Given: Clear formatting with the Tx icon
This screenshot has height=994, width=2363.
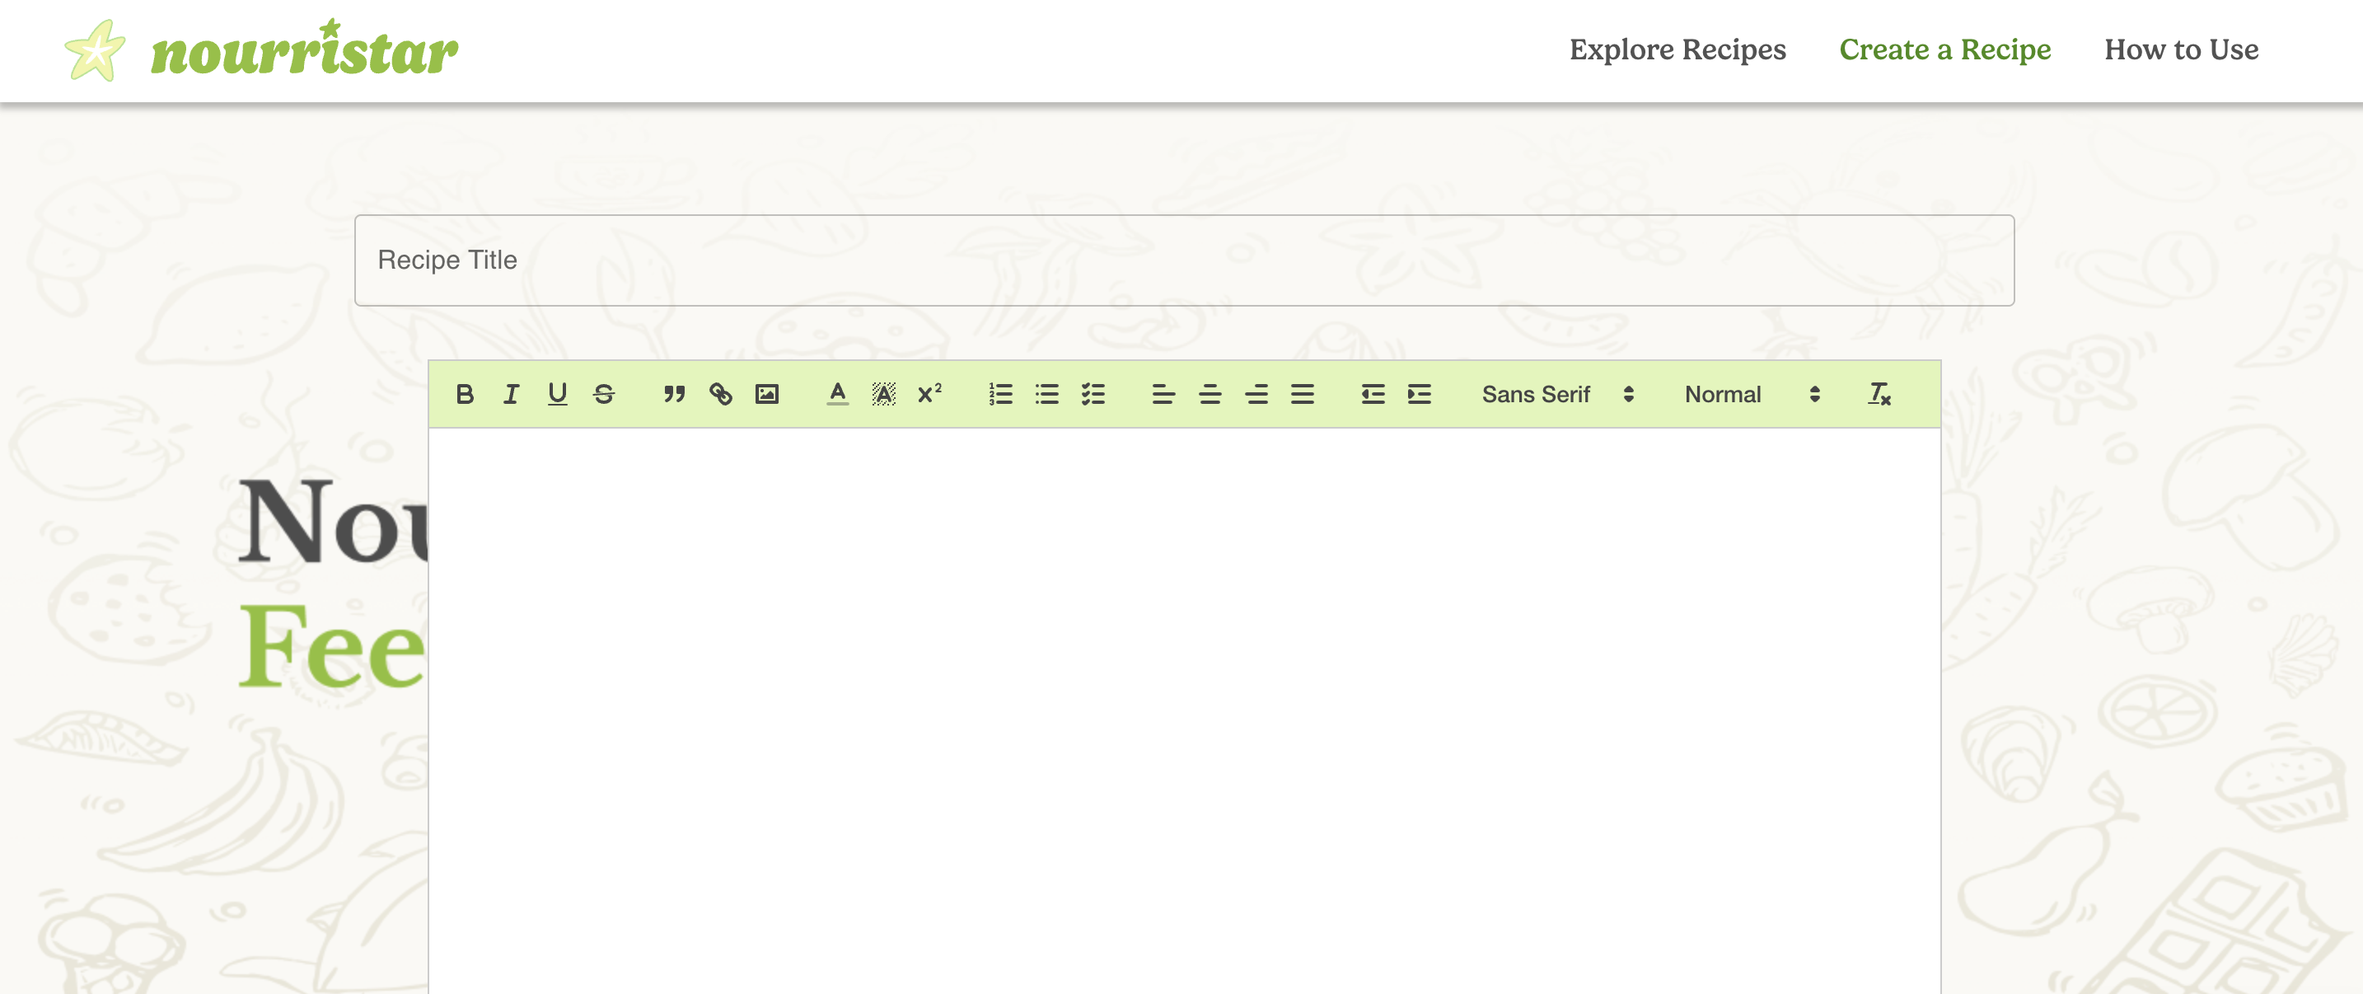Looking at the screenshot, I should [x=1879, y=395].
